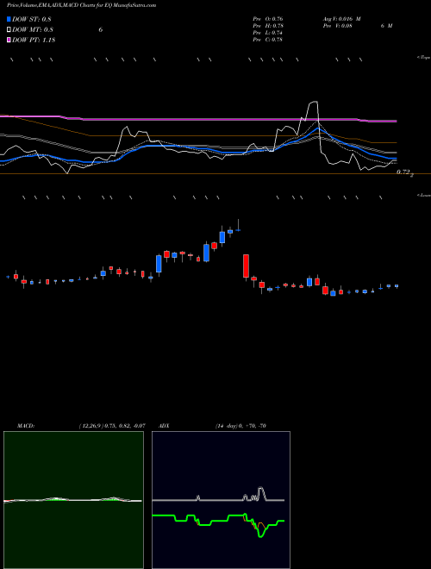Select the 'DOW MT: 0.8' legend label
431x569 pixels.
[x=33, y=30]
